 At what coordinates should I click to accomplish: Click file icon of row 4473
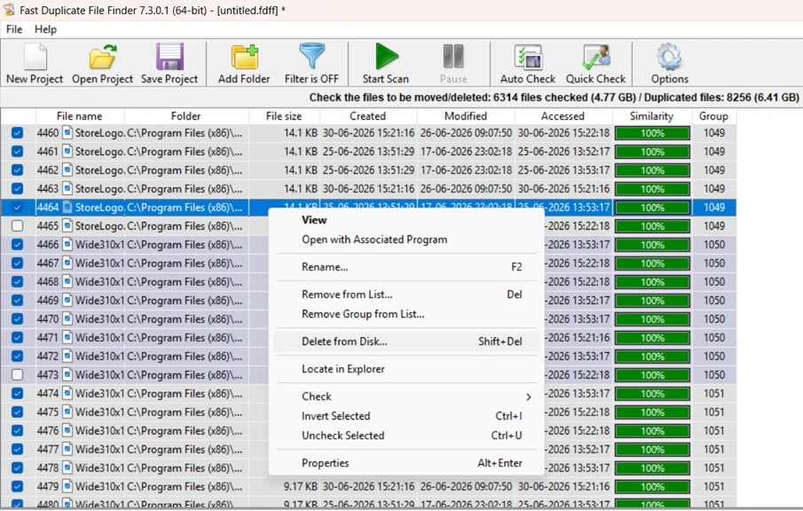click(67, 374)
